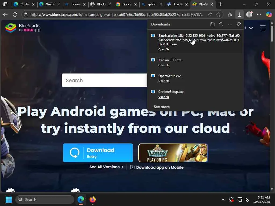Launch Copilot from the toolbar
275x206 pixels.
coord(269,14)
